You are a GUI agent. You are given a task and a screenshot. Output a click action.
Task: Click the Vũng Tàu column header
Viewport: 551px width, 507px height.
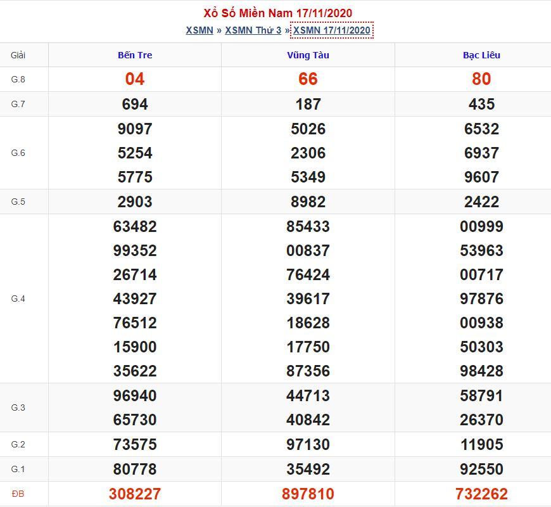coord(308,55)
